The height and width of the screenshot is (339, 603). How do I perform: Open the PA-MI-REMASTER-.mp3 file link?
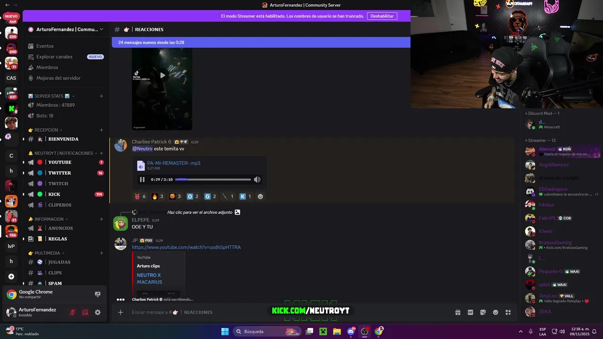click(x=174, y=163)
